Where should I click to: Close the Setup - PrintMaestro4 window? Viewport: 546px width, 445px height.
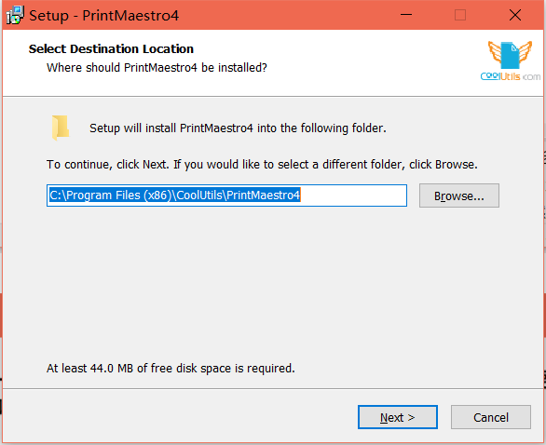[515, 15]
